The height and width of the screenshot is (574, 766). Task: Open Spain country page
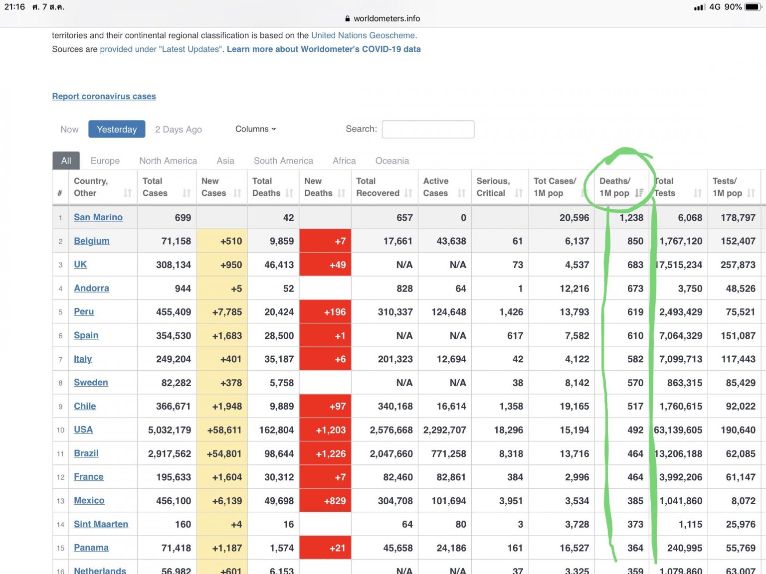tap(86, 335)
